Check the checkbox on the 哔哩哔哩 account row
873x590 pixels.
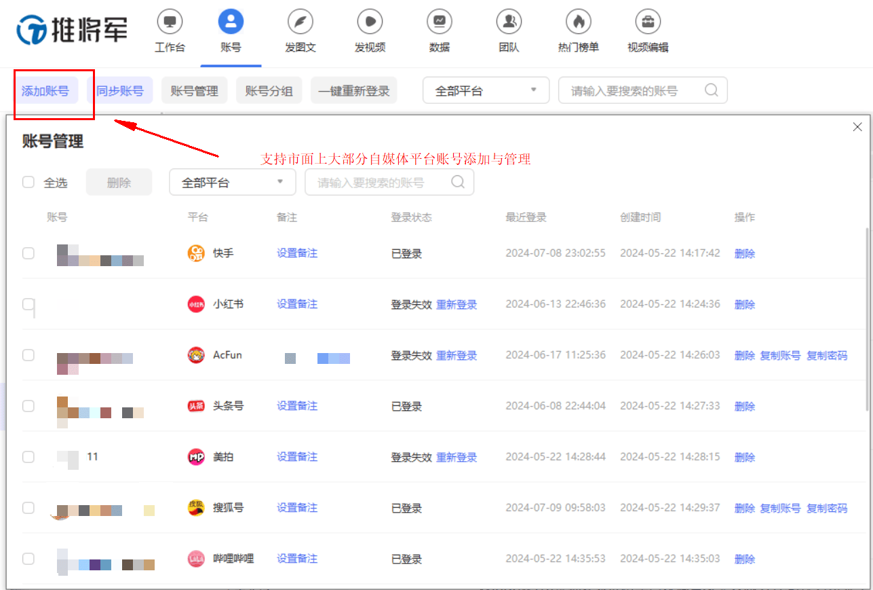(28, 559)
